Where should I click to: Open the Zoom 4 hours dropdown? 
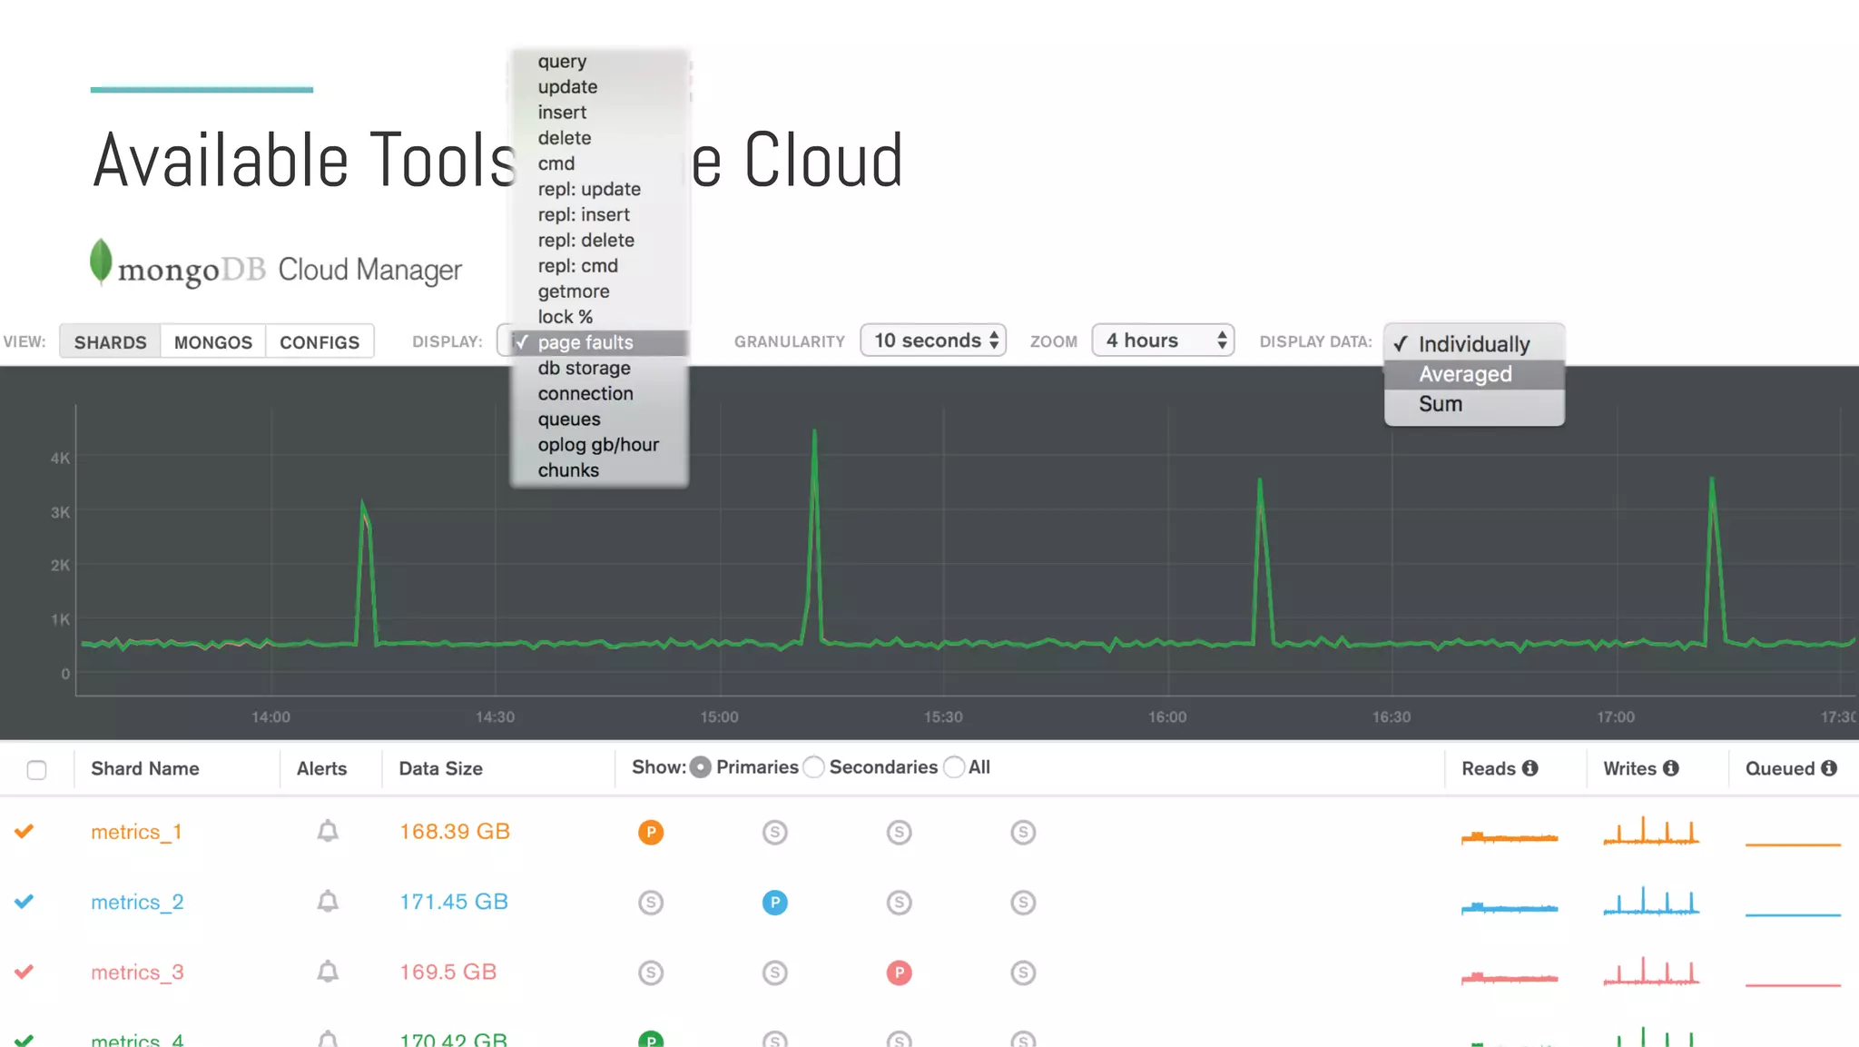1163,341
